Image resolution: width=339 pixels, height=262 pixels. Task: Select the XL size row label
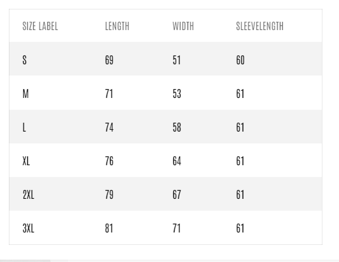click(x=26, y=161)
